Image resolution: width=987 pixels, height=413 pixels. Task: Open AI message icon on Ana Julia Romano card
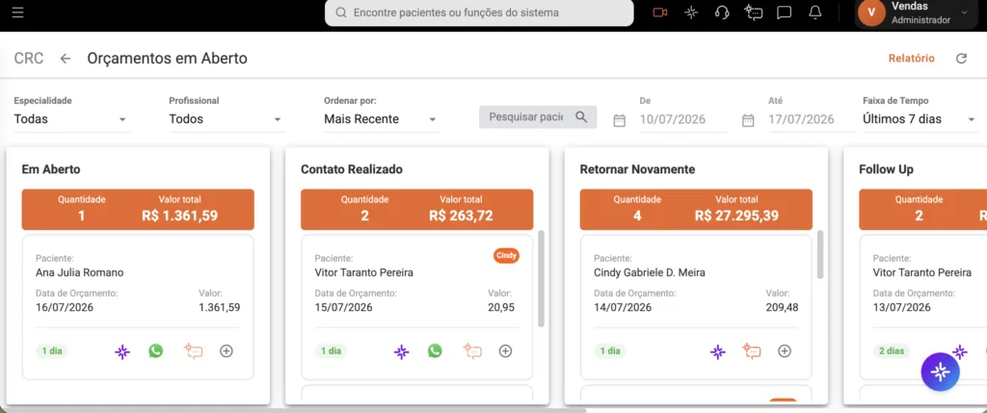(193, 351)
